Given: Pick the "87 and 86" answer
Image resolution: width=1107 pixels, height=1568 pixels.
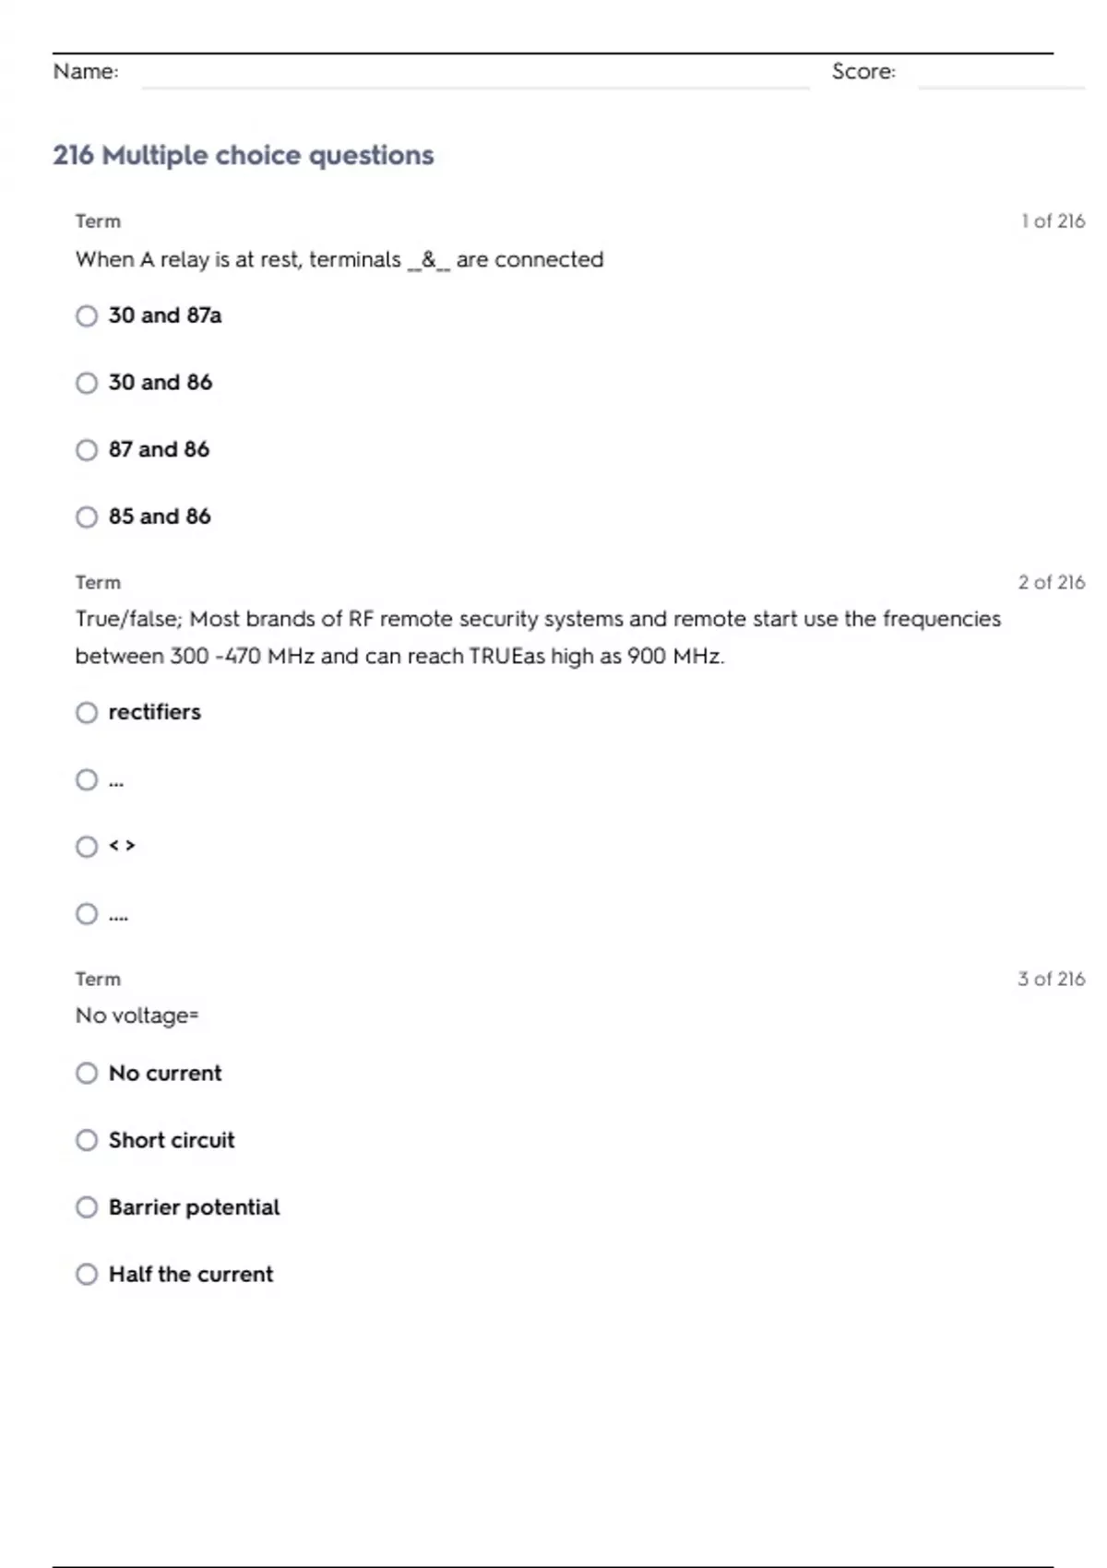Looking at the screenshot, I should (87, 450).
